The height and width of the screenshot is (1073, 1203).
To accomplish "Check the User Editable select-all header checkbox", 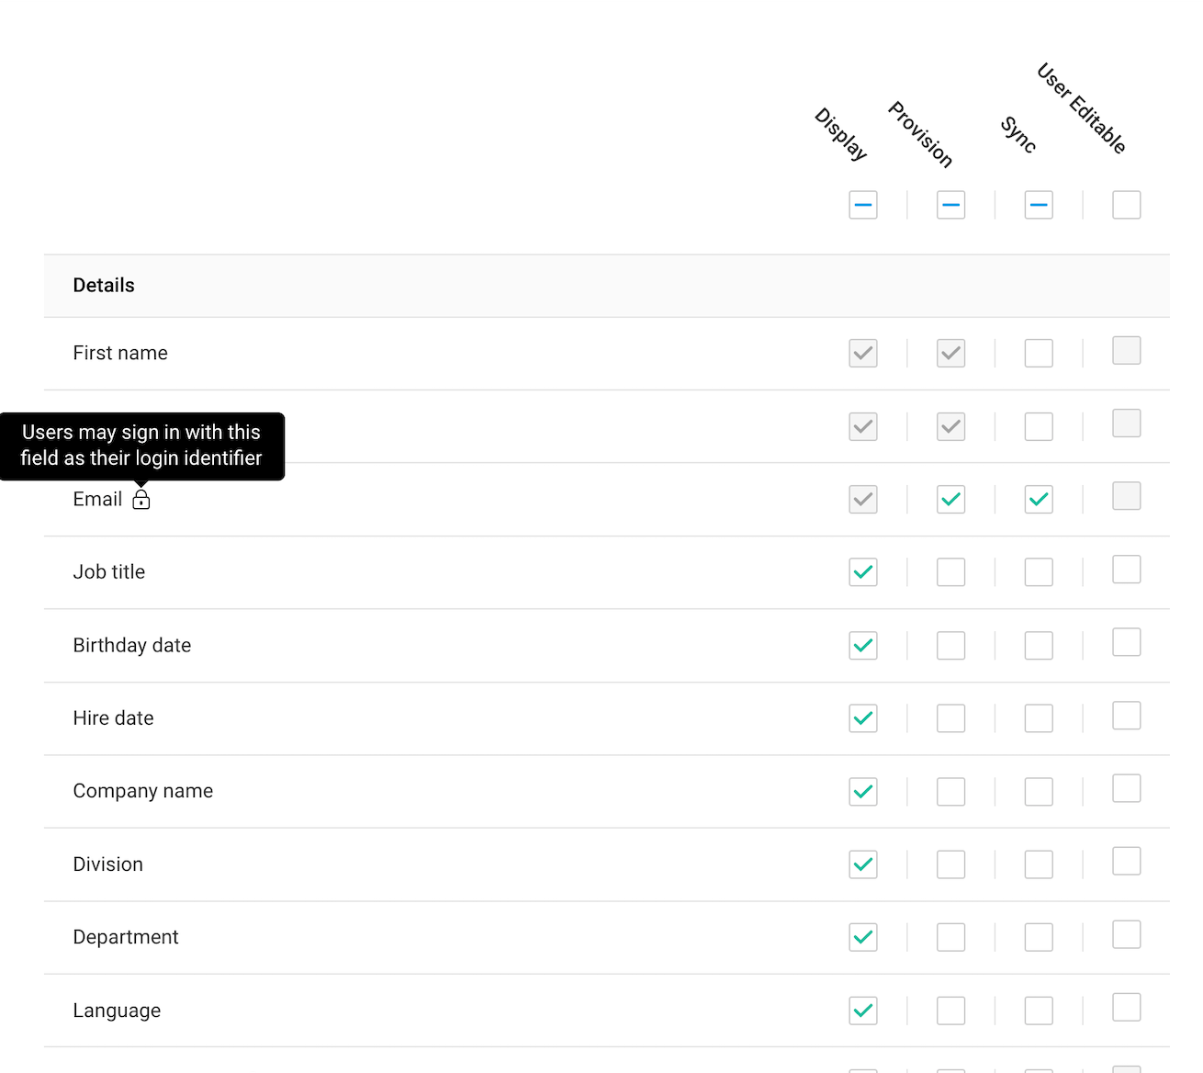I will (x=1126, y=205).
